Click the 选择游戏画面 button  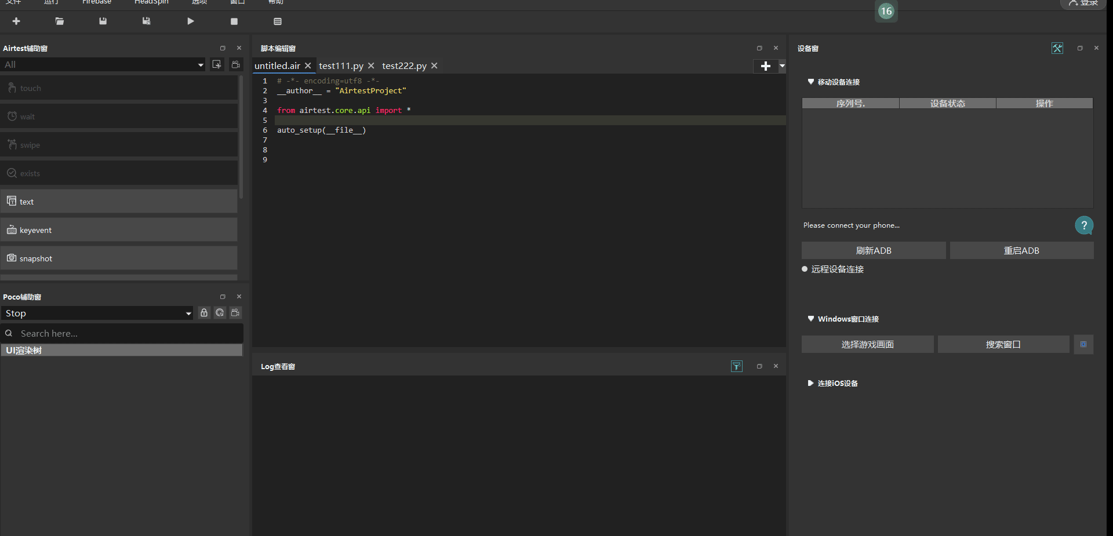coord(867,344)
